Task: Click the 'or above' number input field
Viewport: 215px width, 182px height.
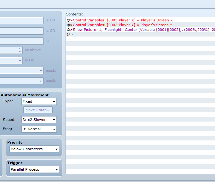Action: (9, 50)
